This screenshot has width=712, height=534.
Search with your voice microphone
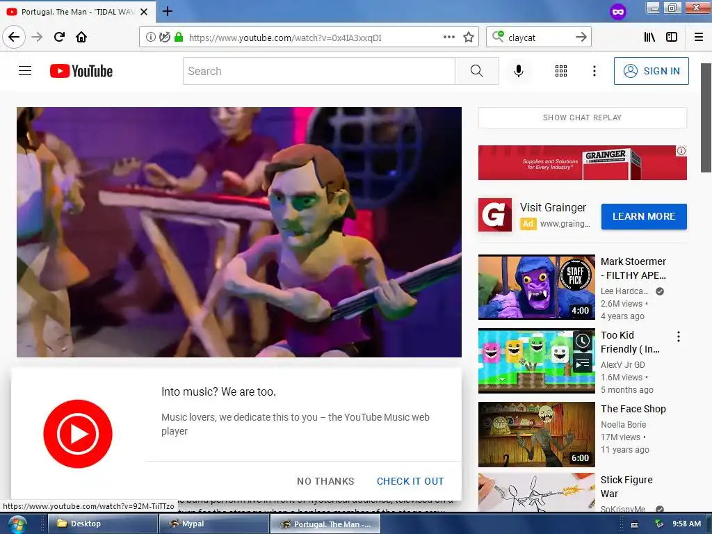(x=519, y=71)
